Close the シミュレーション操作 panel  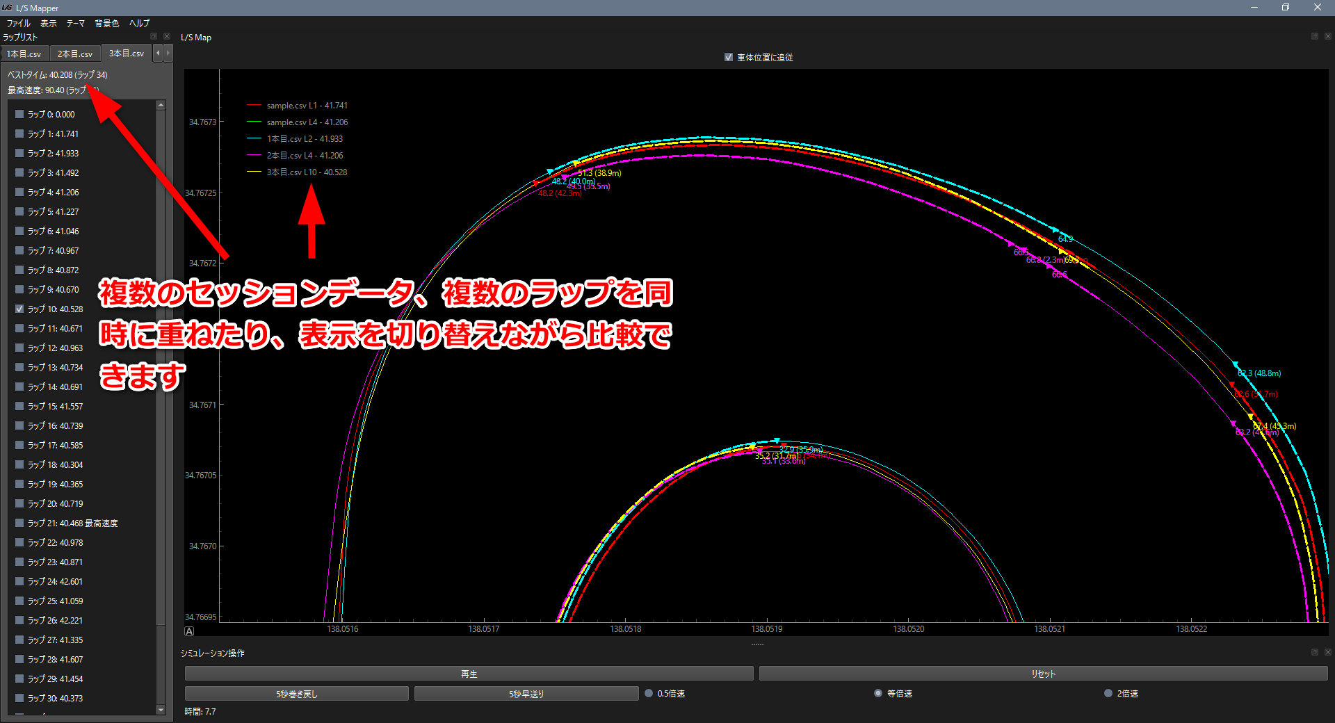pos(1327,652)
